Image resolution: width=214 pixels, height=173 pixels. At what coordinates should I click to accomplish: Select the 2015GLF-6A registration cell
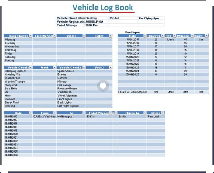[x=97, y=22]
